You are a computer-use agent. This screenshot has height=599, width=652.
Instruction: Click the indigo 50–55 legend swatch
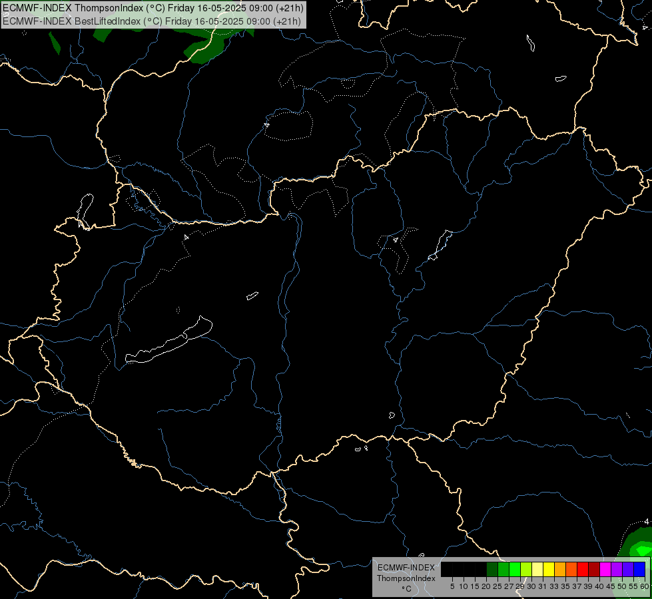pyautogui.click(x=628, y=569)
